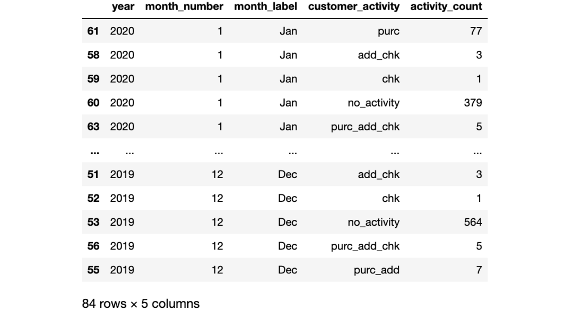The height and width of the screenshot is (320, 573).
Task: Click the 84 rows × 5 columns summary
Action: click(x=141, y=304)
